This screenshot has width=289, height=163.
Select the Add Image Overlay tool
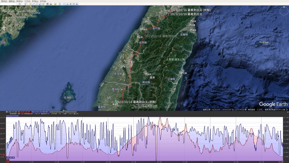[40, 4]
